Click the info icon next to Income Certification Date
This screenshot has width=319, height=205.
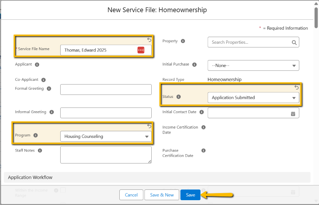point(203,128)
